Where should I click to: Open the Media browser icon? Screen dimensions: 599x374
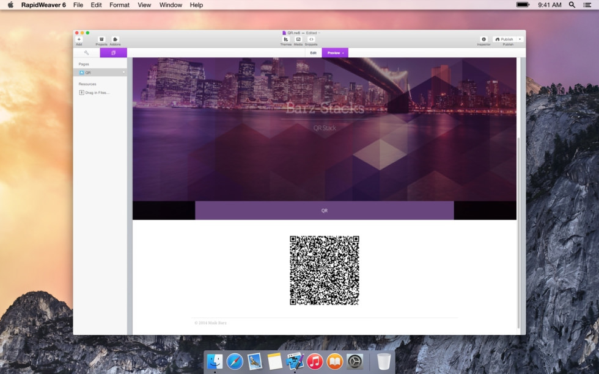(x=298, y=39)
